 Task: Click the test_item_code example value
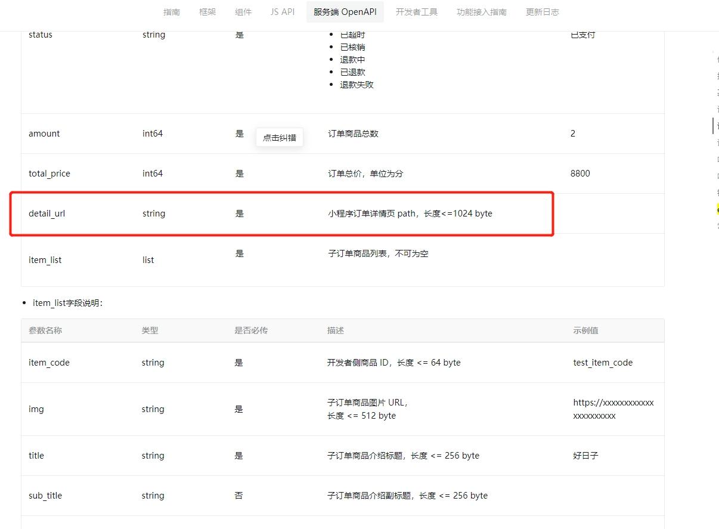tap(603, 363)
